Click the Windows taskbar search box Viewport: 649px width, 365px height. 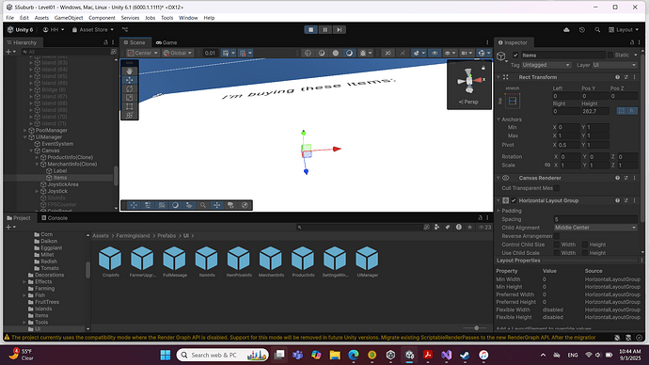click(223, 355)
